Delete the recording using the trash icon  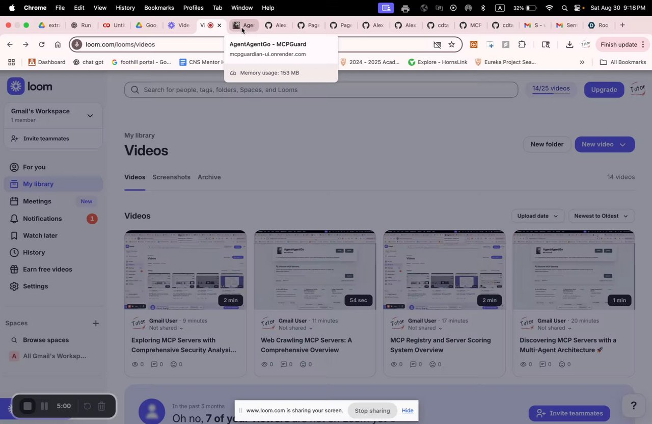pyautogui.click(x=102, y=406)
